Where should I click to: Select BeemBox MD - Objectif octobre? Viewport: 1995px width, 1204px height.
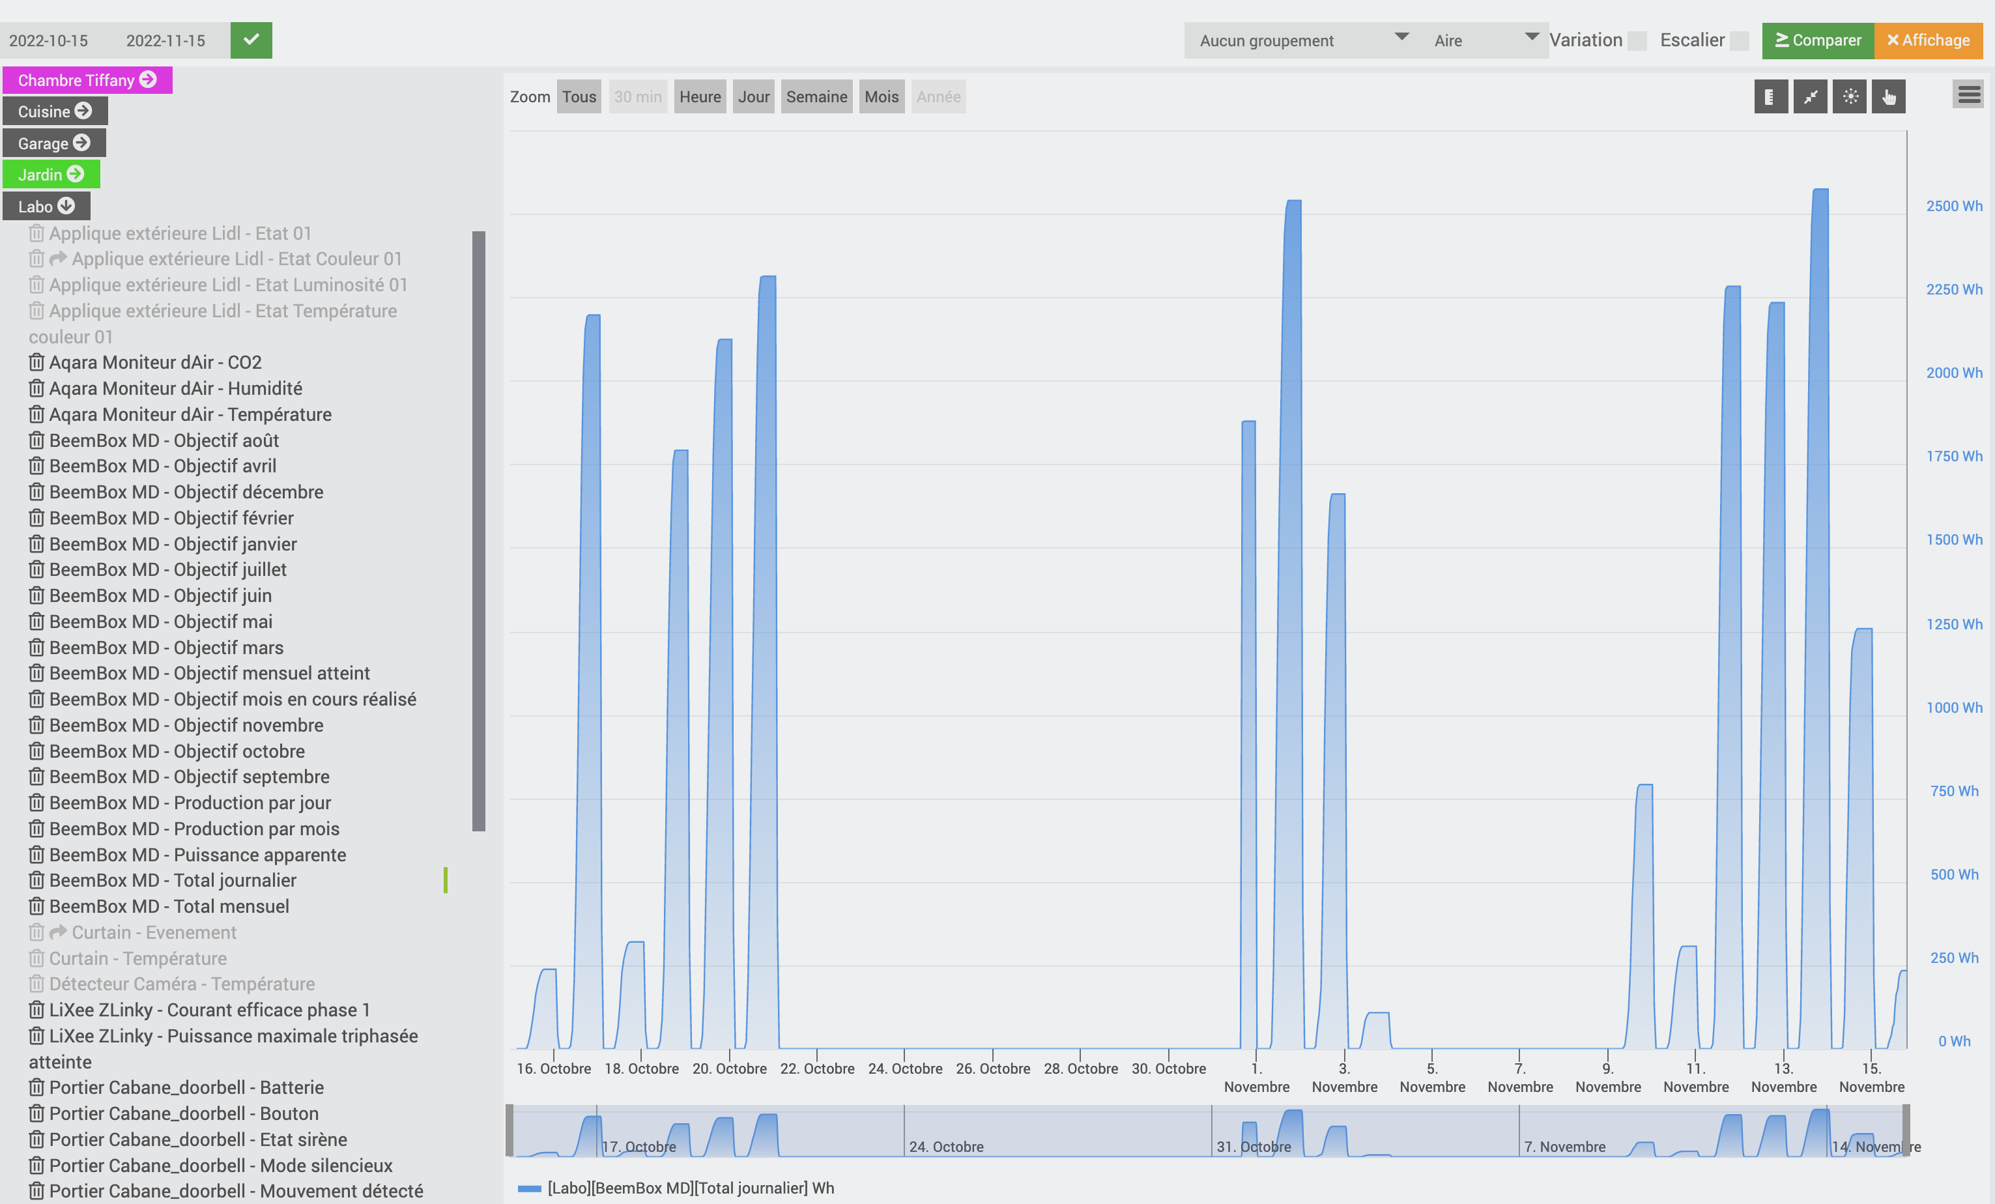coord(177,751)
